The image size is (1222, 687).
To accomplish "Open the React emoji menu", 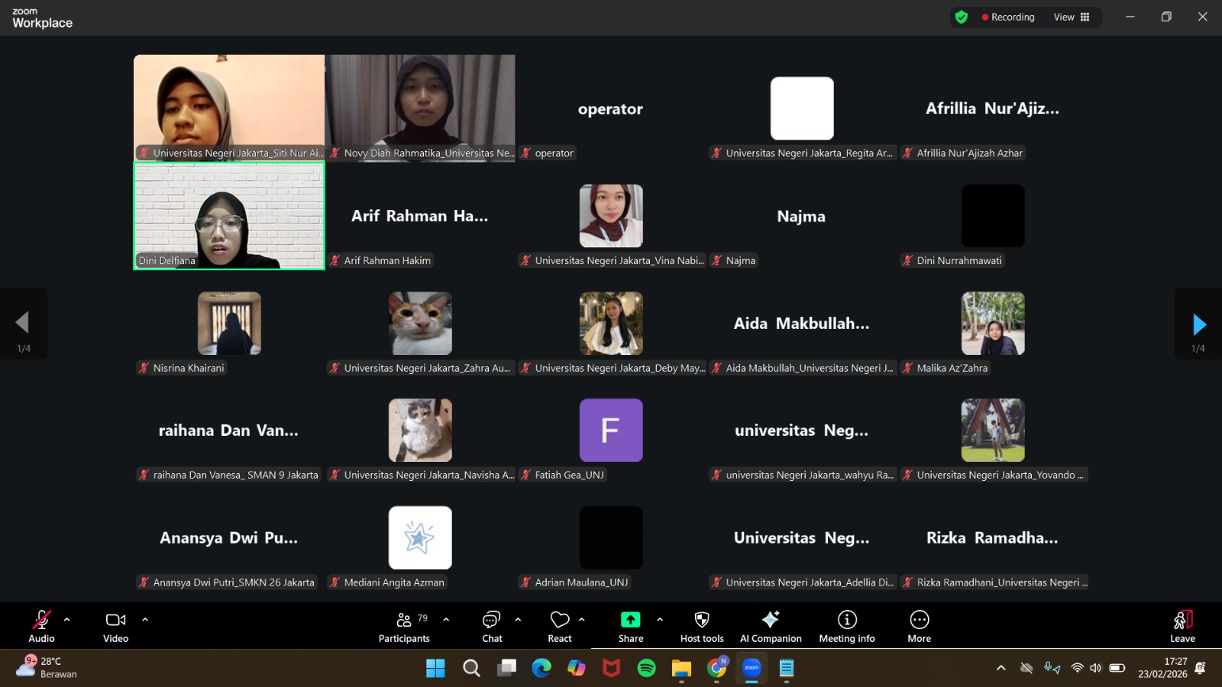I will point(560,626).
